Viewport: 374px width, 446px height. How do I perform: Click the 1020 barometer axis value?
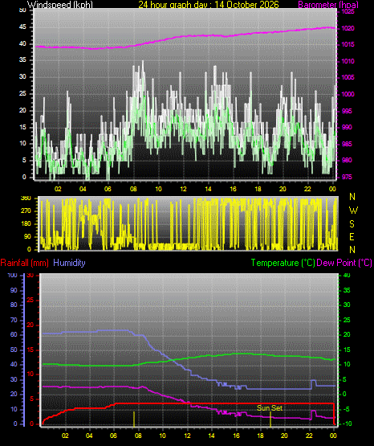(348, 28)
